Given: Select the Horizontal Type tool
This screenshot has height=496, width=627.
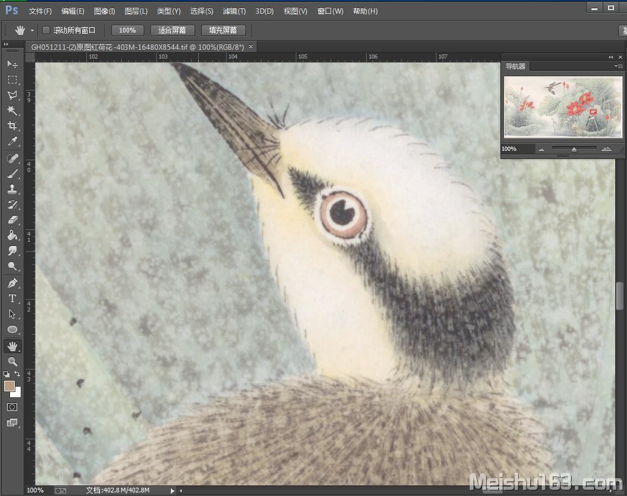Looking at the screenshot, I should pyautogui.click(x=12, y=299).
